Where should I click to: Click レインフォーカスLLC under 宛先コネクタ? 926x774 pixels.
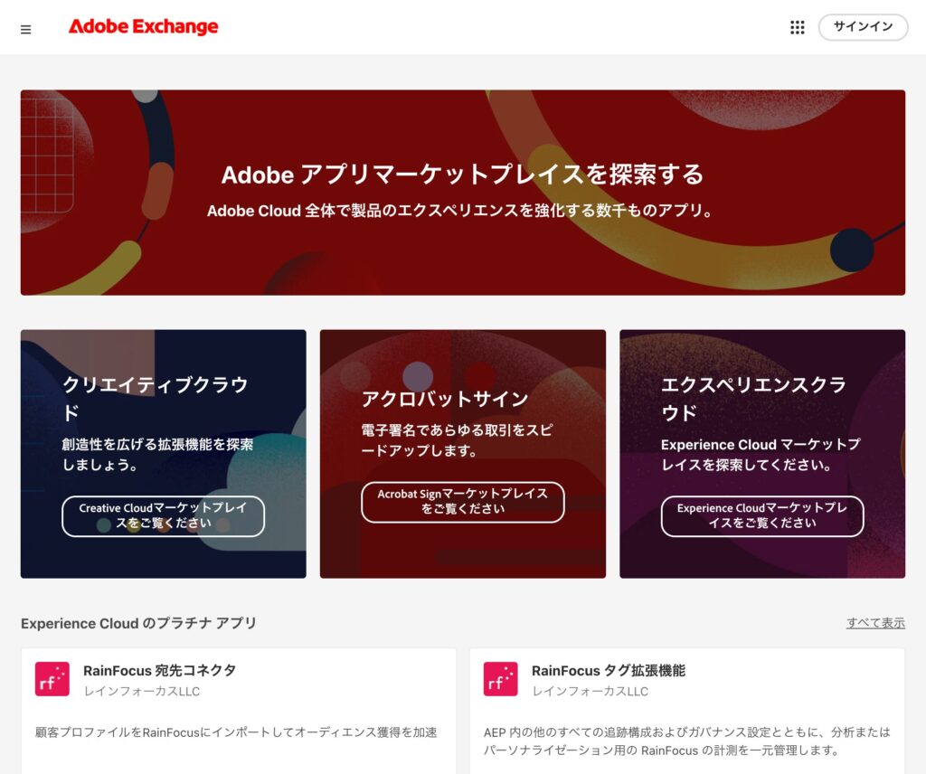(x=141, y=692)
